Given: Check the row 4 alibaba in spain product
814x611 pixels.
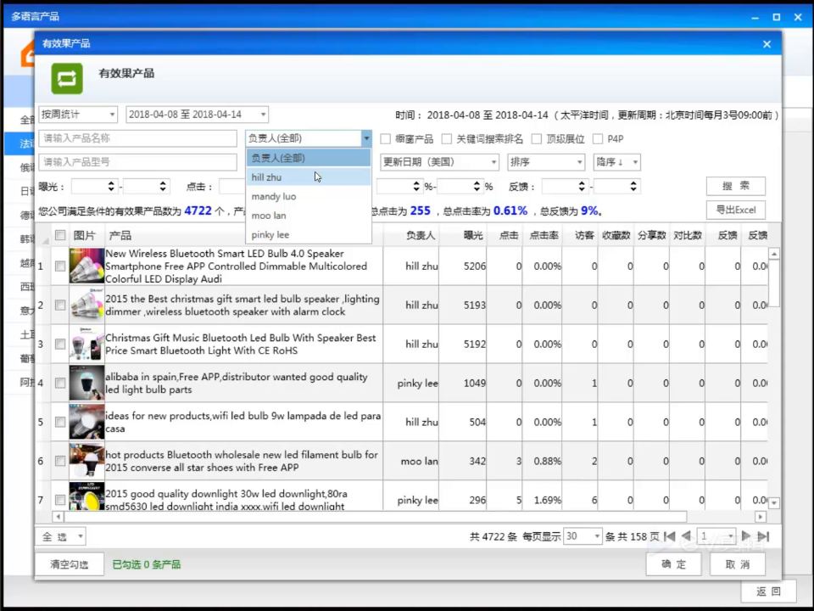Looking at the screenshot, I should click(x=60, y=383).
